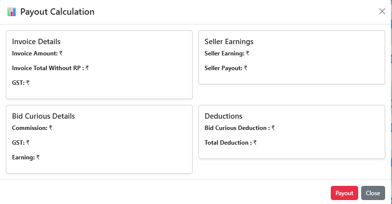Select the Seller Payout label

tap(223, 68)
